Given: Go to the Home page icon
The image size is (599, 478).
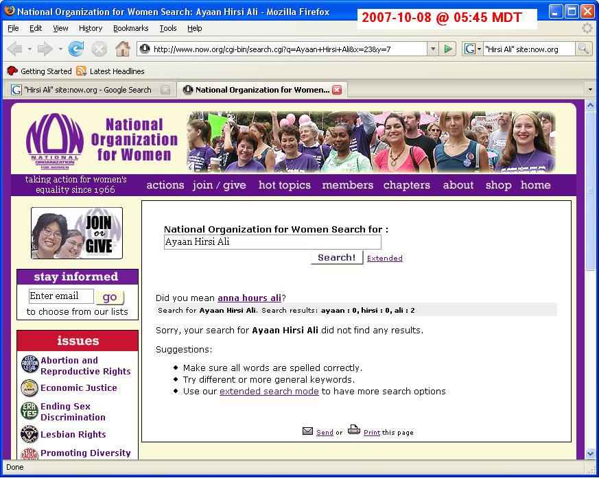Looking at the screenshot, I should coord(123,49).
